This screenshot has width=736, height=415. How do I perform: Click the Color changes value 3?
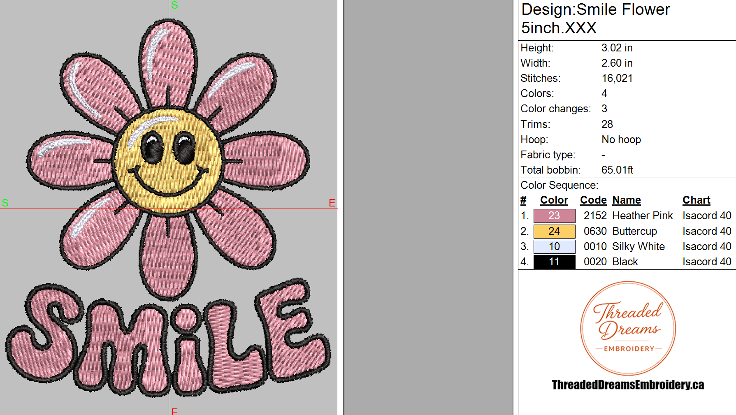[604, 109]
